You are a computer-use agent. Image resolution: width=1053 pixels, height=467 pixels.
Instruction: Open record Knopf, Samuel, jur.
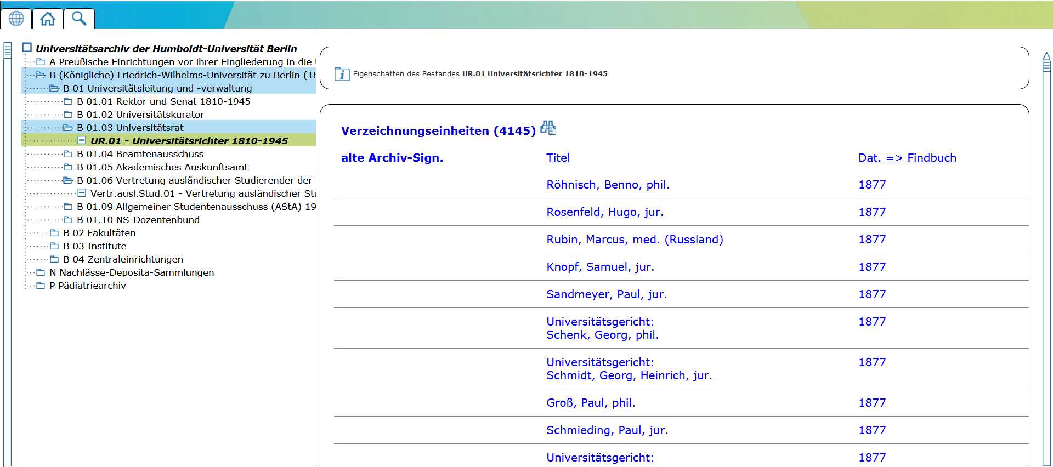point(600,267)
